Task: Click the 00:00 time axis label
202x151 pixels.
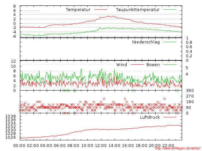Action: [19, 146]
